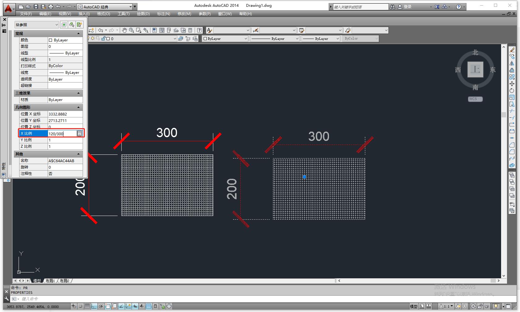Open AutoCAD Help via the question mark icon

tap(199, 30)
